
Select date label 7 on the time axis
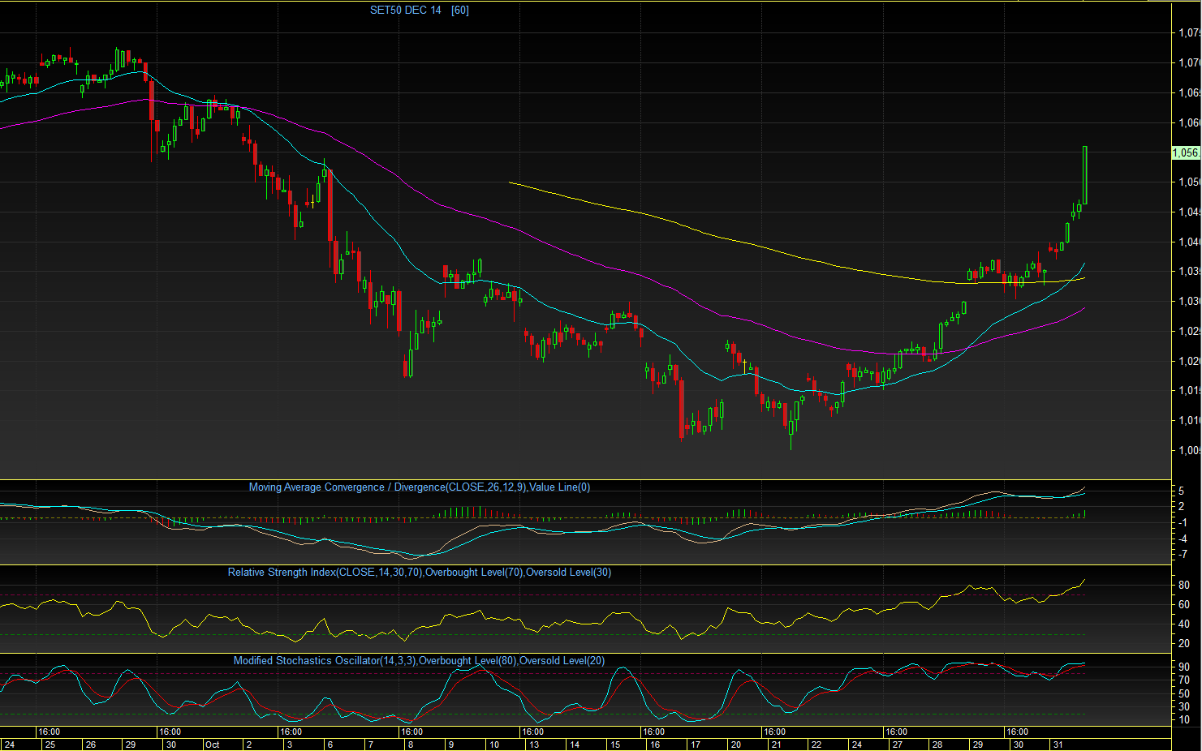pyautogui.click(x=370, y=745)
